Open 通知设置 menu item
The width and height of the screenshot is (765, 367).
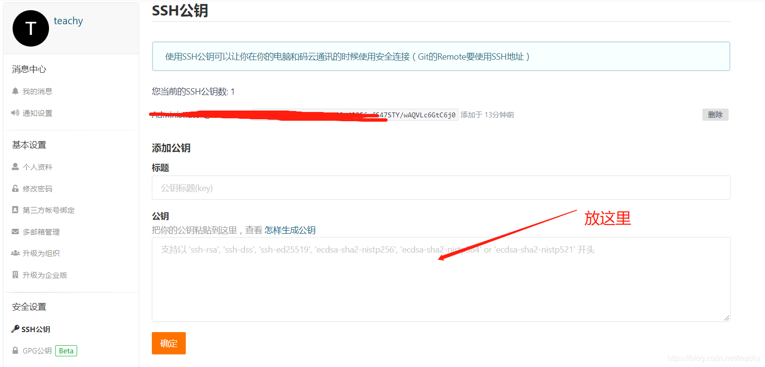coord(37,113)
